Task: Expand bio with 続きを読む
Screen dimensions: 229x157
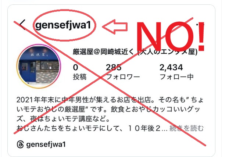Action: 186,128
